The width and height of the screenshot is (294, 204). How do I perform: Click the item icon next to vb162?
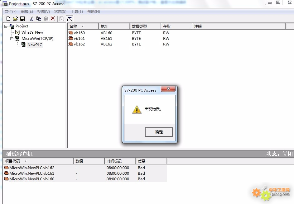71,44
